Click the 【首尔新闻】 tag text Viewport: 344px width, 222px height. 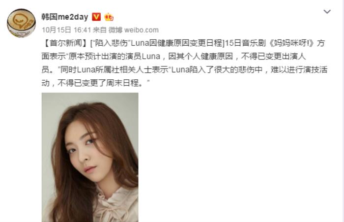[x=65, y=43]
